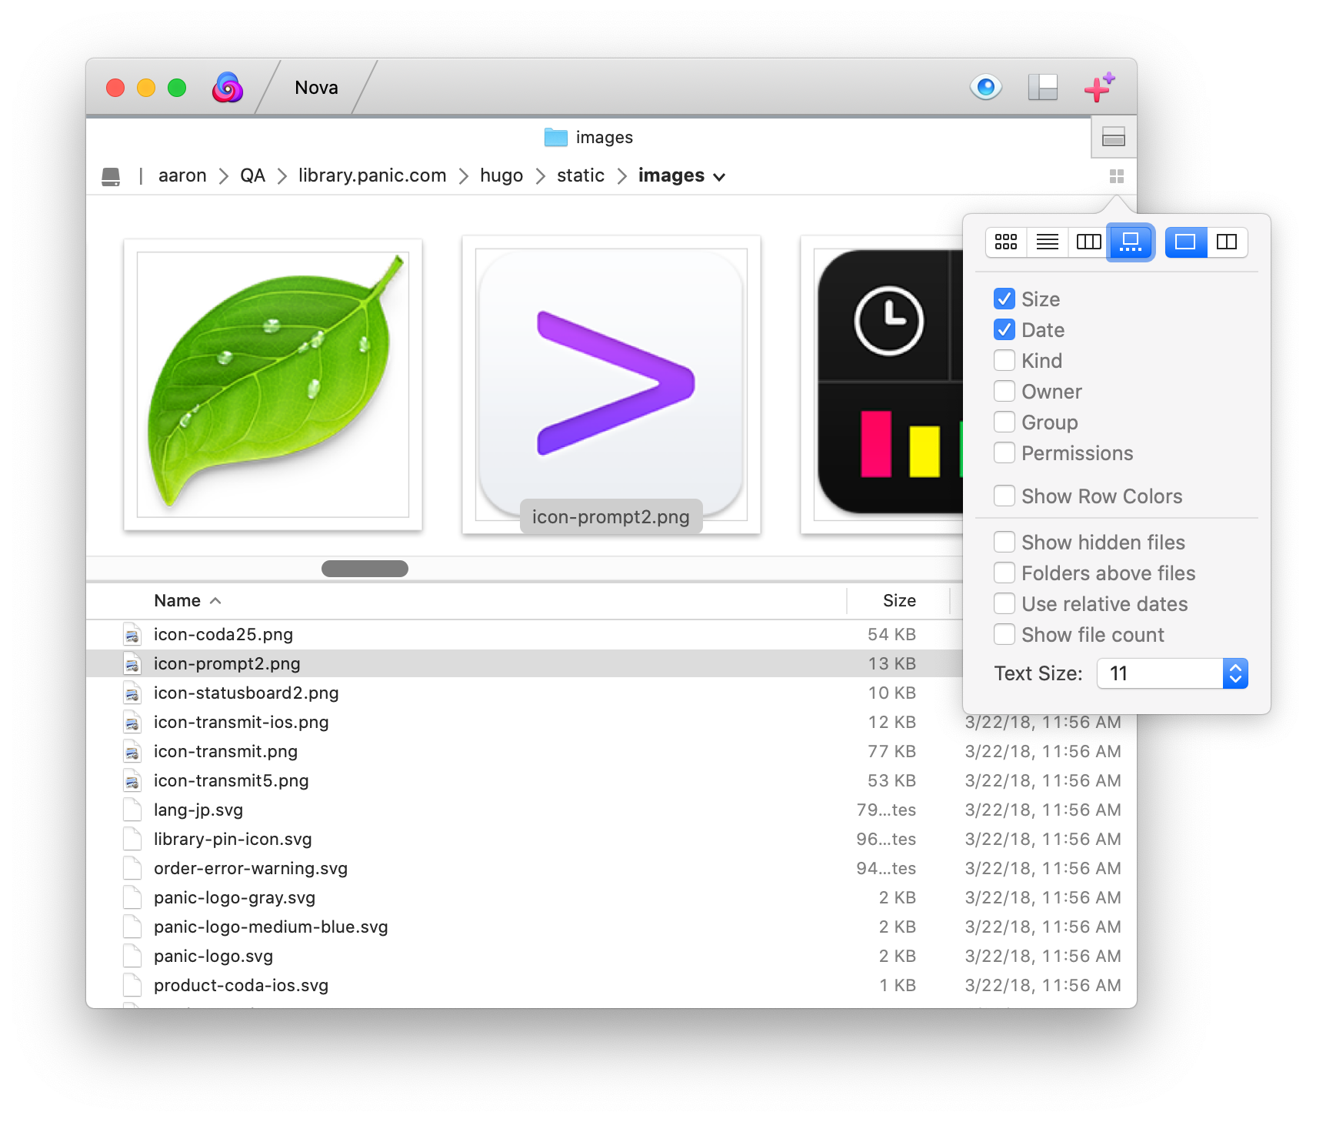Click the gallery horizontal scrollbar thumb
Viewport: 1326px width, 1122px height.
coord(365,569)
